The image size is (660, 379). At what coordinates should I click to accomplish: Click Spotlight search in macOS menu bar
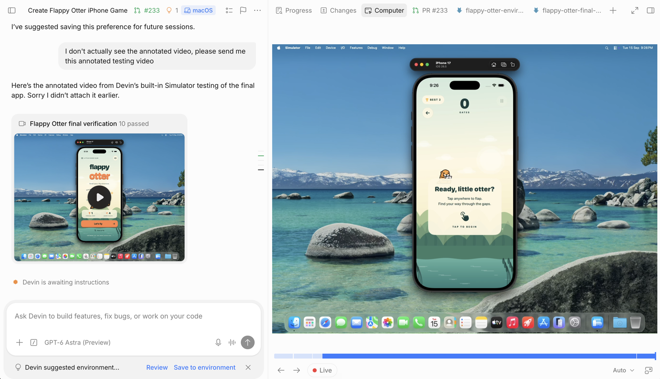pyautogui.click(x=607, y=48)
